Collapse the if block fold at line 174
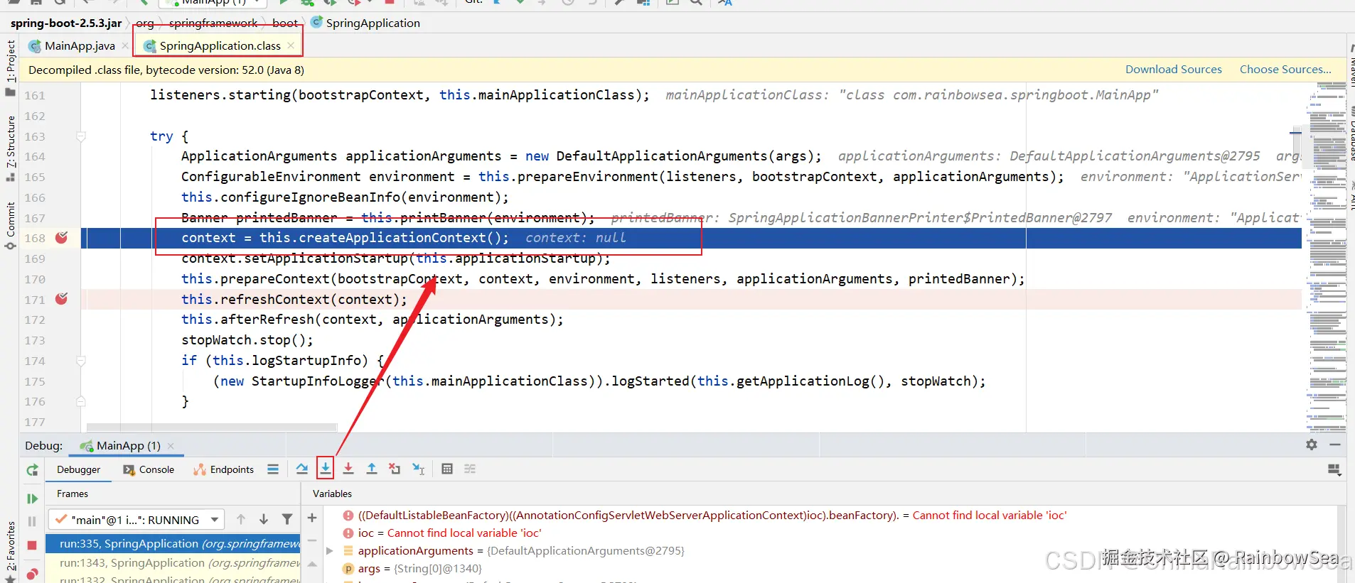This screenshot has height=583, width=1355. point(81,361)
